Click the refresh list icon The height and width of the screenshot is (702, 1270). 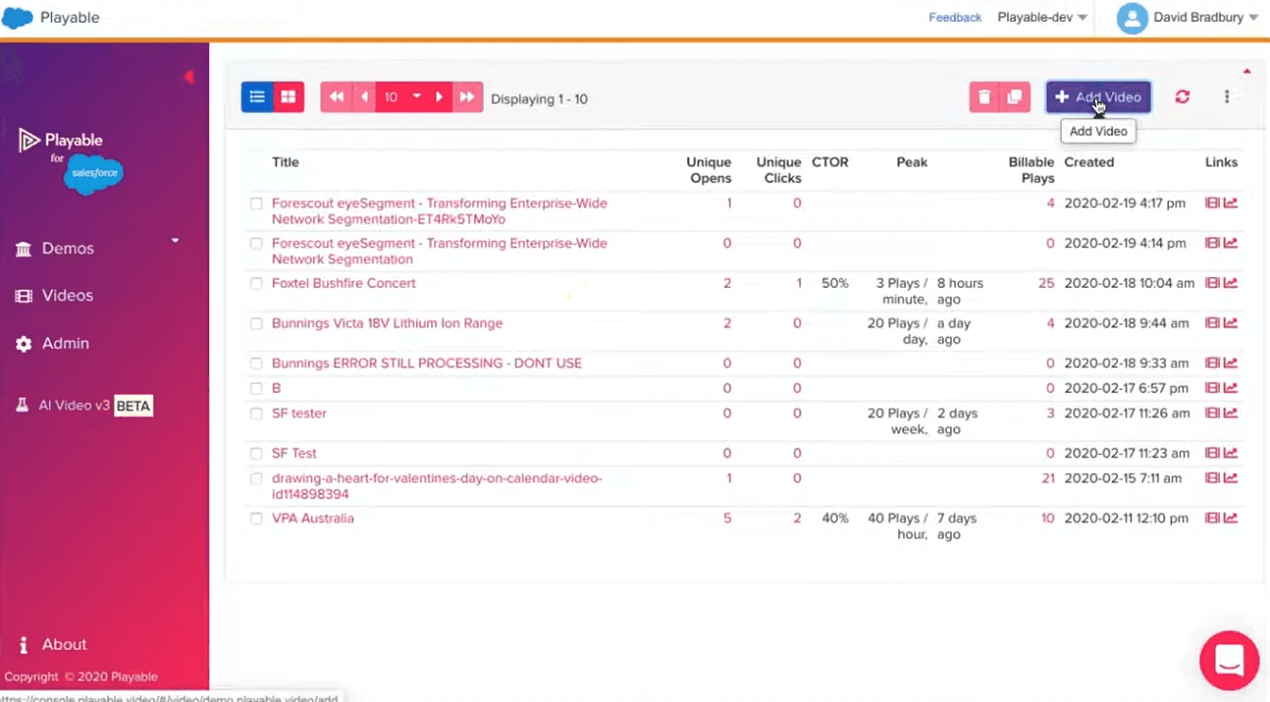click(x=1182, y=97)
